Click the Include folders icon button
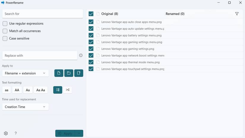This screenshot has height=138, width=245. (69, 73)
